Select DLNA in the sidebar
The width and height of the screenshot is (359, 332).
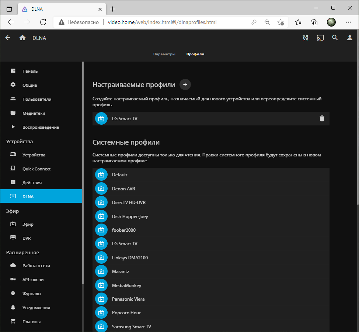tap(41, 196)
